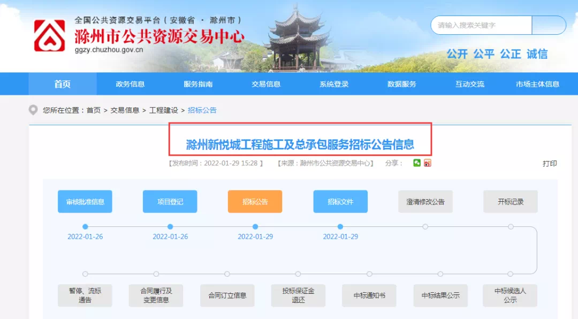Click 招标公告 breadcrumb link
The width and height of the screenshot is (578, 319).
[x=202, y=110]
